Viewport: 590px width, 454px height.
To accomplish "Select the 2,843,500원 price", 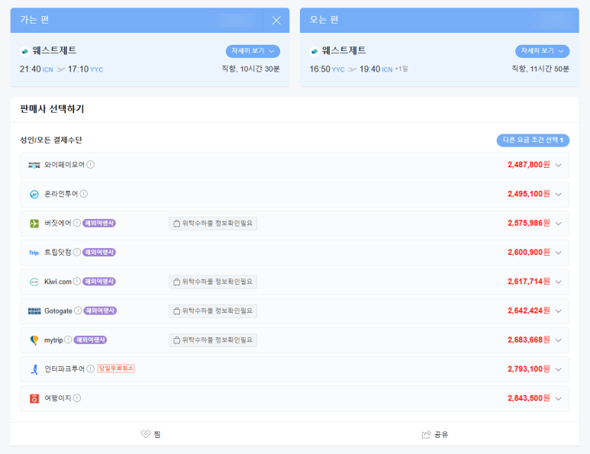I will click(x=529, y=398).
